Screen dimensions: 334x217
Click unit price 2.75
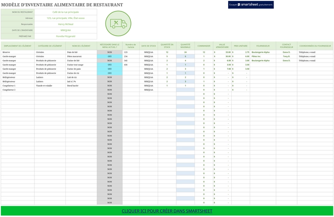point(241,52)
